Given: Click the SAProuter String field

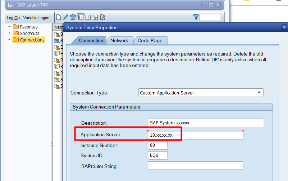Looking at the screenshot, I should 195,165.
